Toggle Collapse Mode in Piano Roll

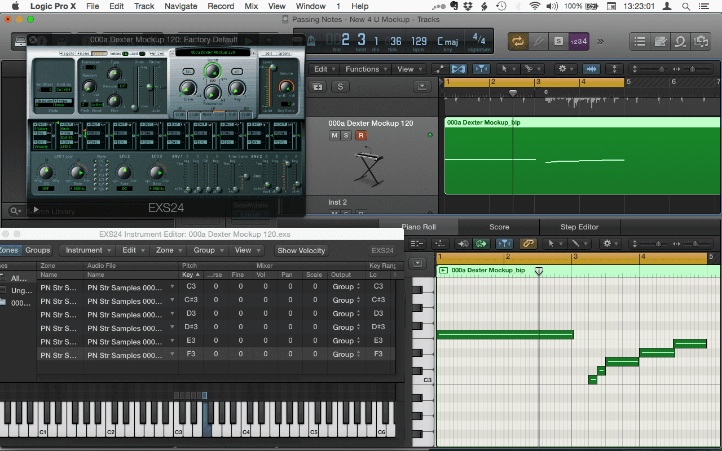tap(417, 244)
